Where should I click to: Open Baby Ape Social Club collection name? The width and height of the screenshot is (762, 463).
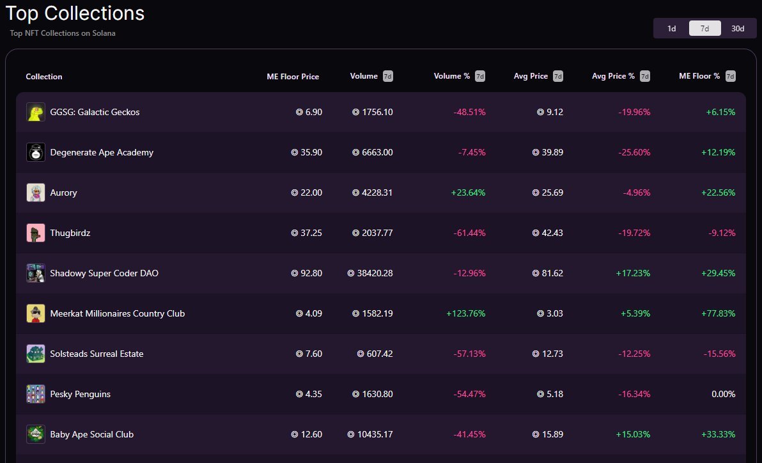coord(91,434)
